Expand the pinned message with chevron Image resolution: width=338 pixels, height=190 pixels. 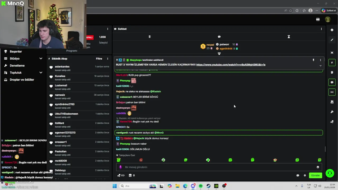[x=321, y=66]
